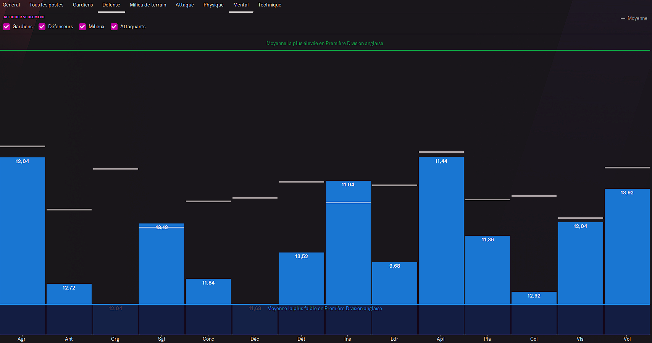Disable the Milieux checkbox
652x343 pixels.
tap(82, 27)
